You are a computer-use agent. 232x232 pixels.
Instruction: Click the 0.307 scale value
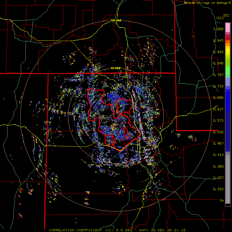[x=218, y=178]
